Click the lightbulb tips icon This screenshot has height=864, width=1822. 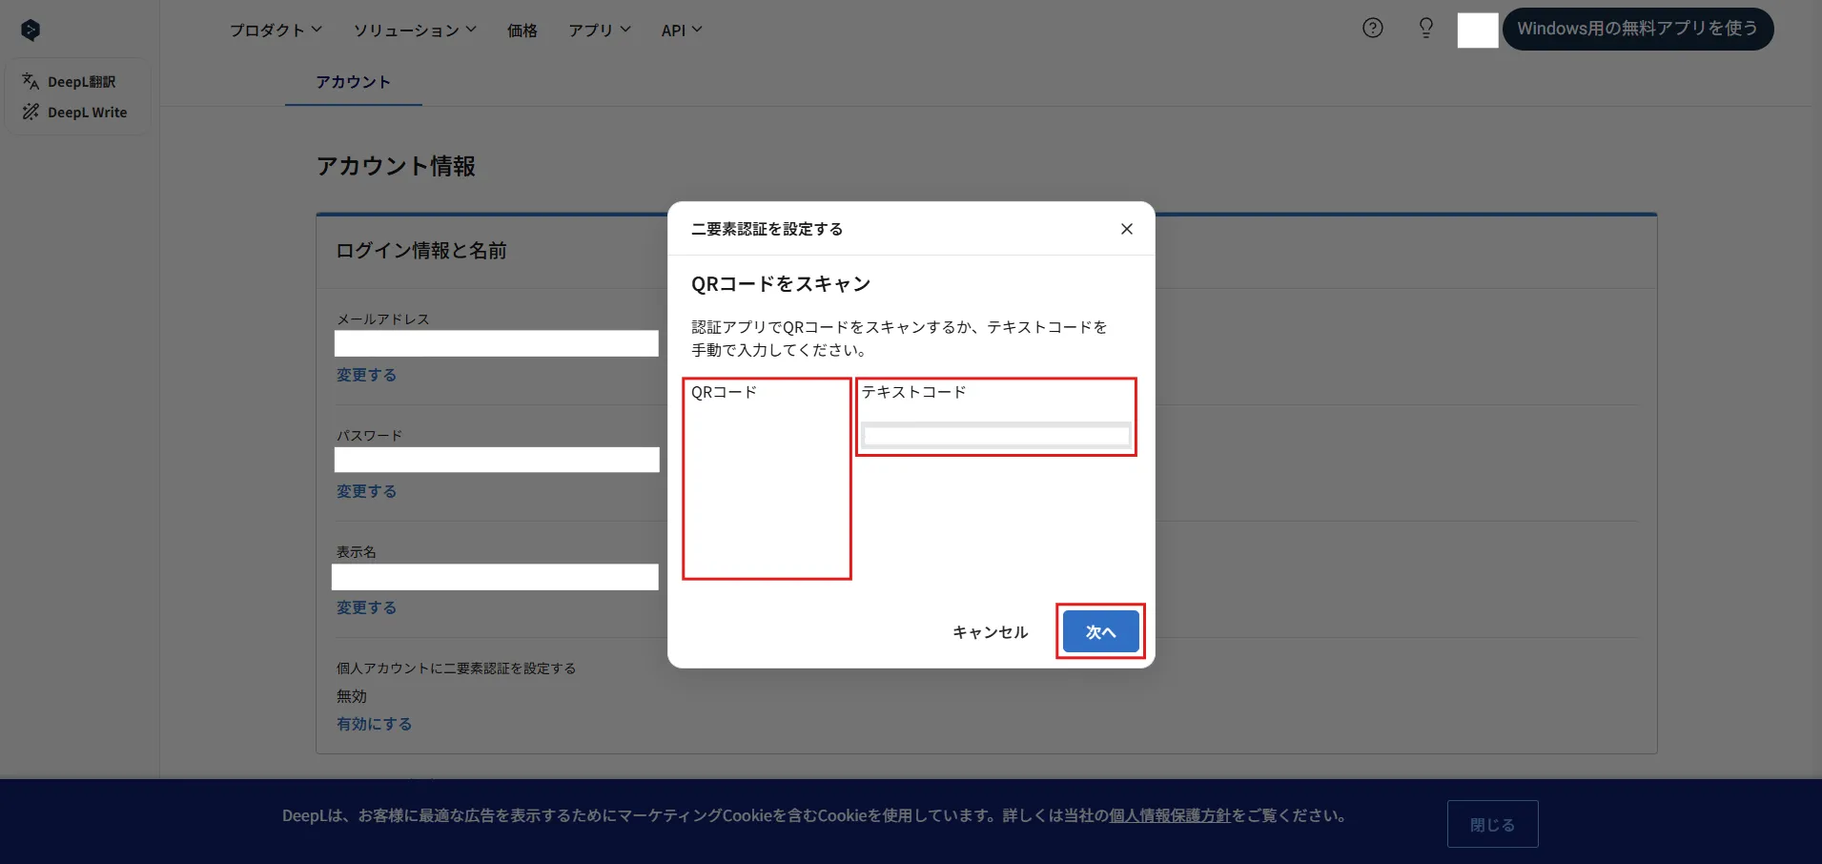[1425, 28]
